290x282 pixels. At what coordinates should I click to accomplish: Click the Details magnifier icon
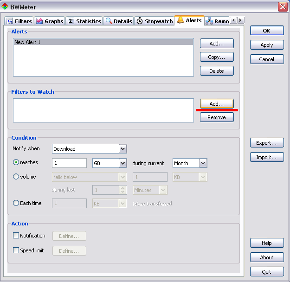tap(109, 21)
